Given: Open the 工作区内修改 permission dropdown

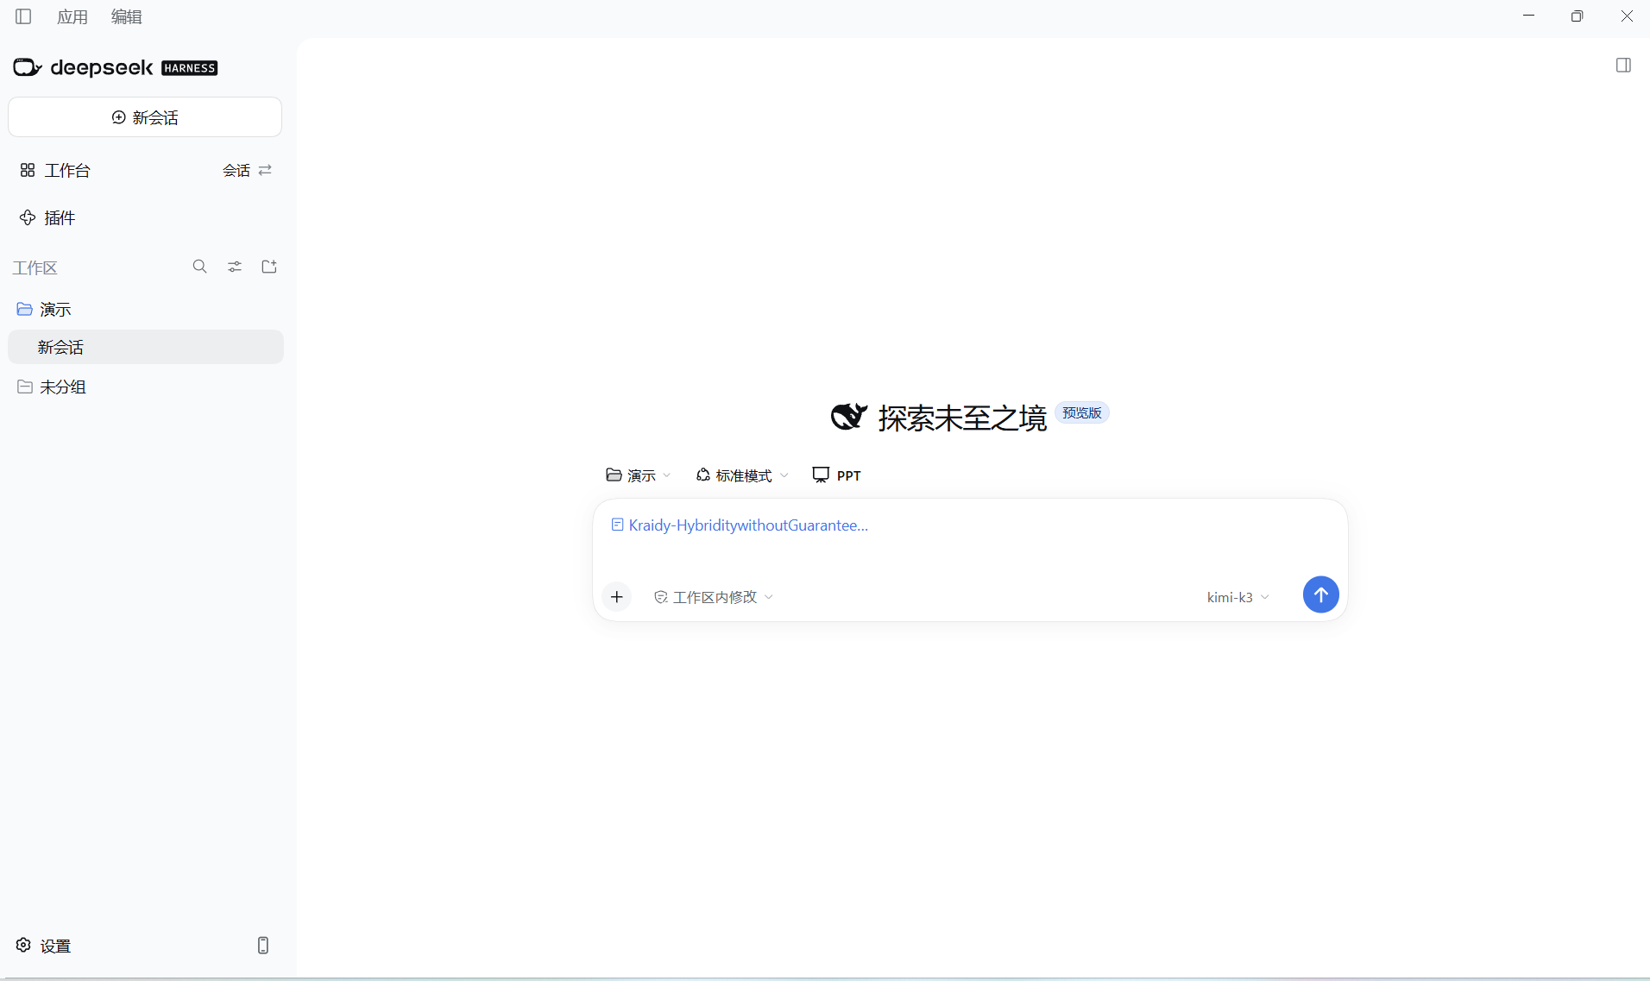Looking at the screenshot, I should [714, 597].
